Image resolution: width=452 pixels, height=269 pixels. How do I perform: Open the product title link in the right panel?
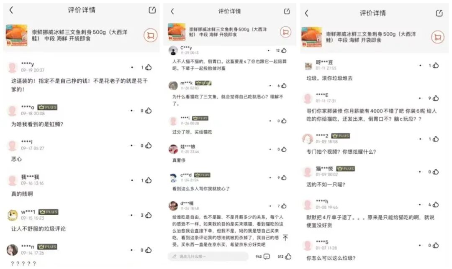click(371, 37)
